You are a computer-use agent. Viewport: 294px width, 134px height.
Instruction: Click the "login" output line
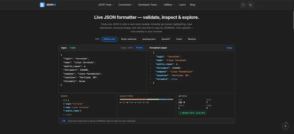tap(191, 57)
